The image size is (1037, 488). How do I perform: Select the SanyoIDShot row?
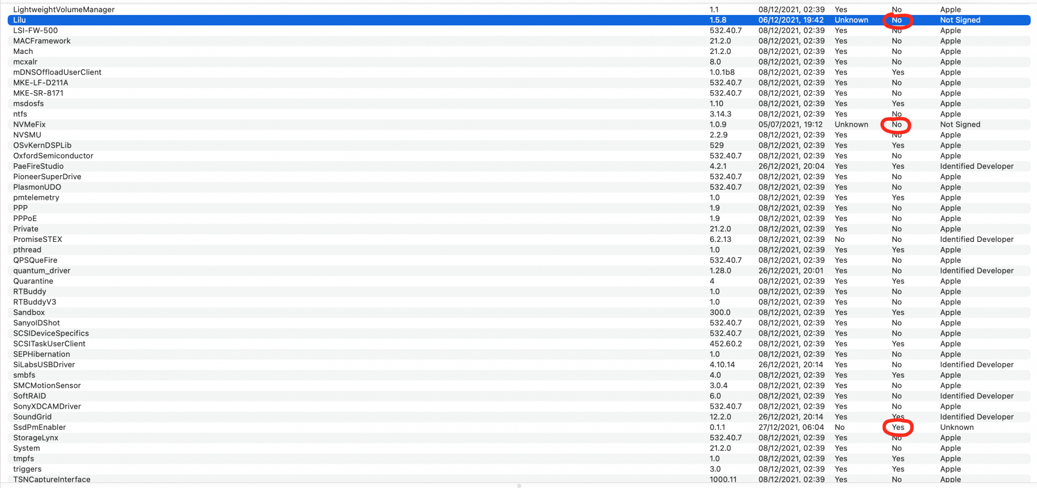click(519, 323)
